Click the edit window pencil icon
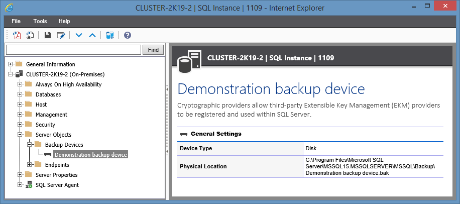 point(61,36)
